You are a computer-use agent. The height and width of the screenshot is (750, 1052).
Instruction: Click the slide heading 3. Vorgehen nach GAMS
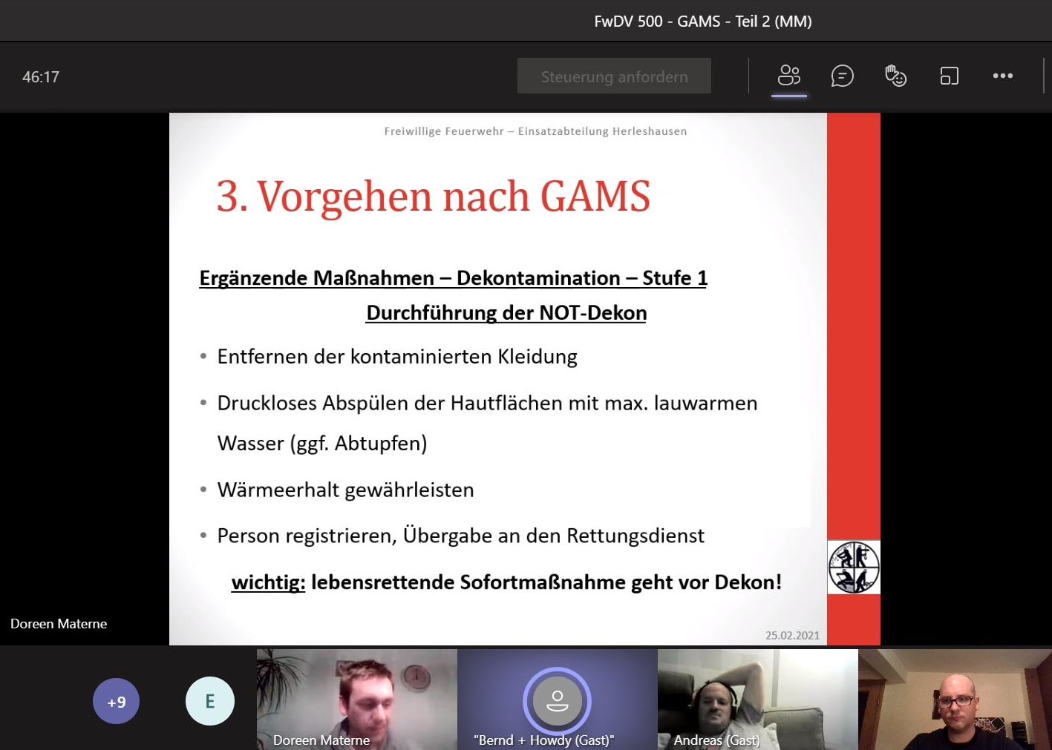tap(434, 197)
